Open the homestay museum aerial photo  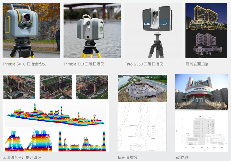click(x=142, y=89)
